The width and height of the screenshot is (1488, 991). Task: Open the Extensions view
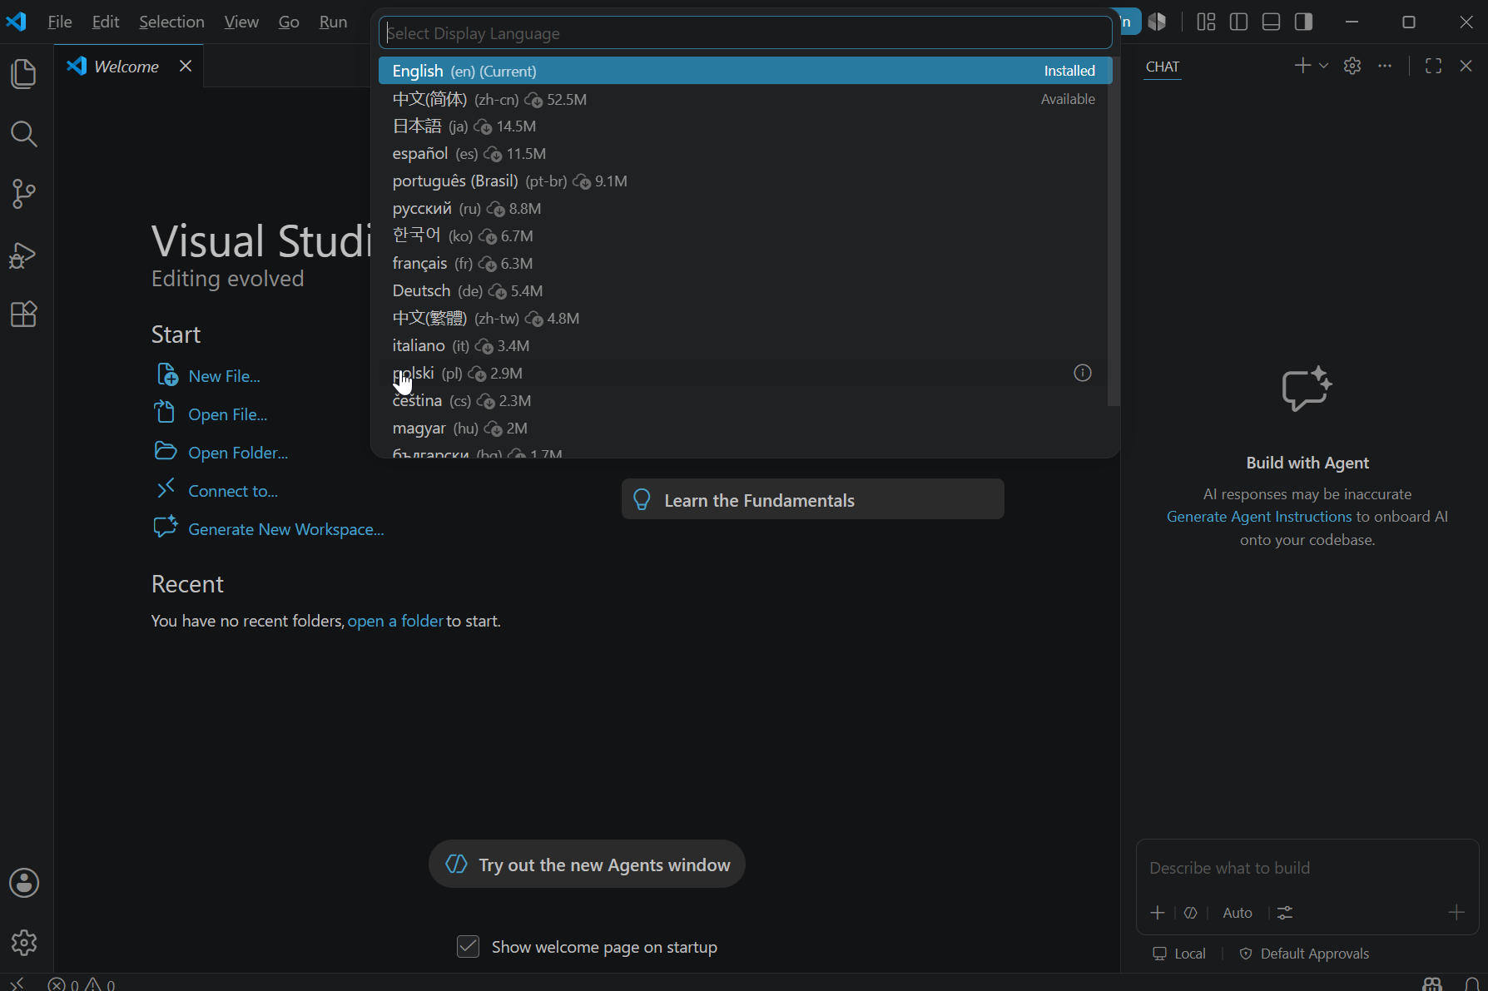coord(24,315)
